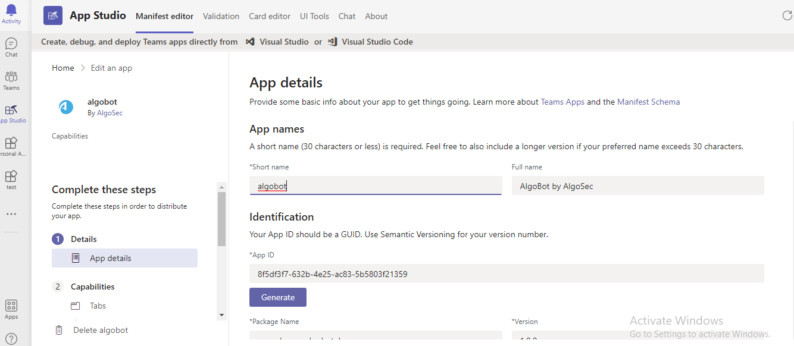Image resolution: width=794 pixels, height=346 pixels.
Task: Click the breadcrumb chevron separator
Action: pyautogui.click(x=83, y=68)
